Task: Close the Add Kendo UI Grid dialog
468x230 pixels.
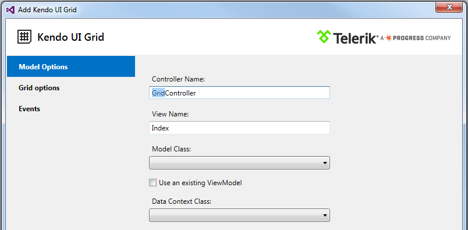Action: click(x=449, y=7)
